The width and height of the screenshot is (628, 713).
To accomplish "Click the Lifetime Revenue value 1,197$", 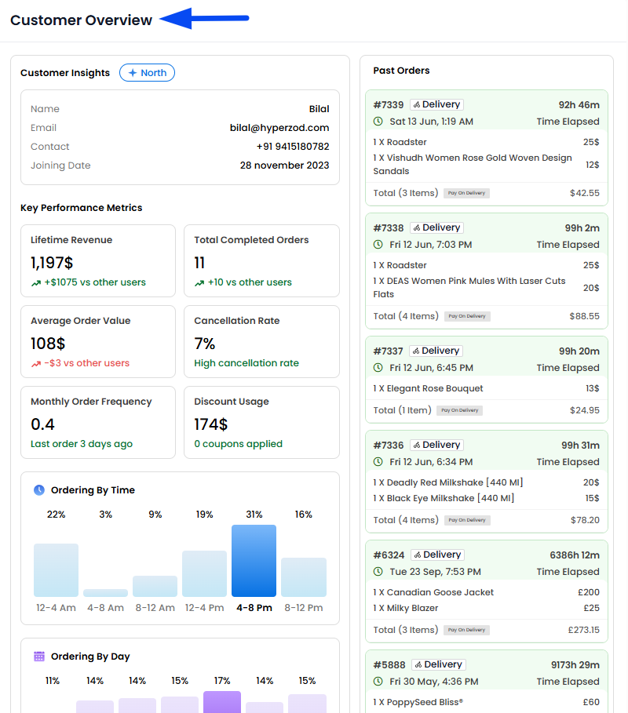I will click(52, 263).
